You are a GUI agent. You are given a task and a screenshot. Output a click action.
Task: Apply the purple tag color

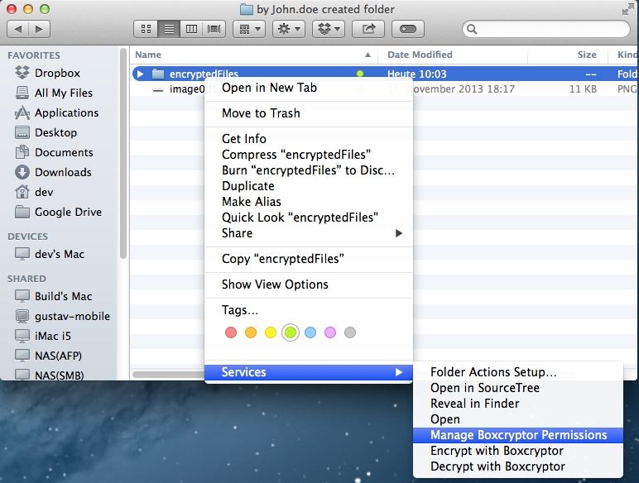(330, 332)
